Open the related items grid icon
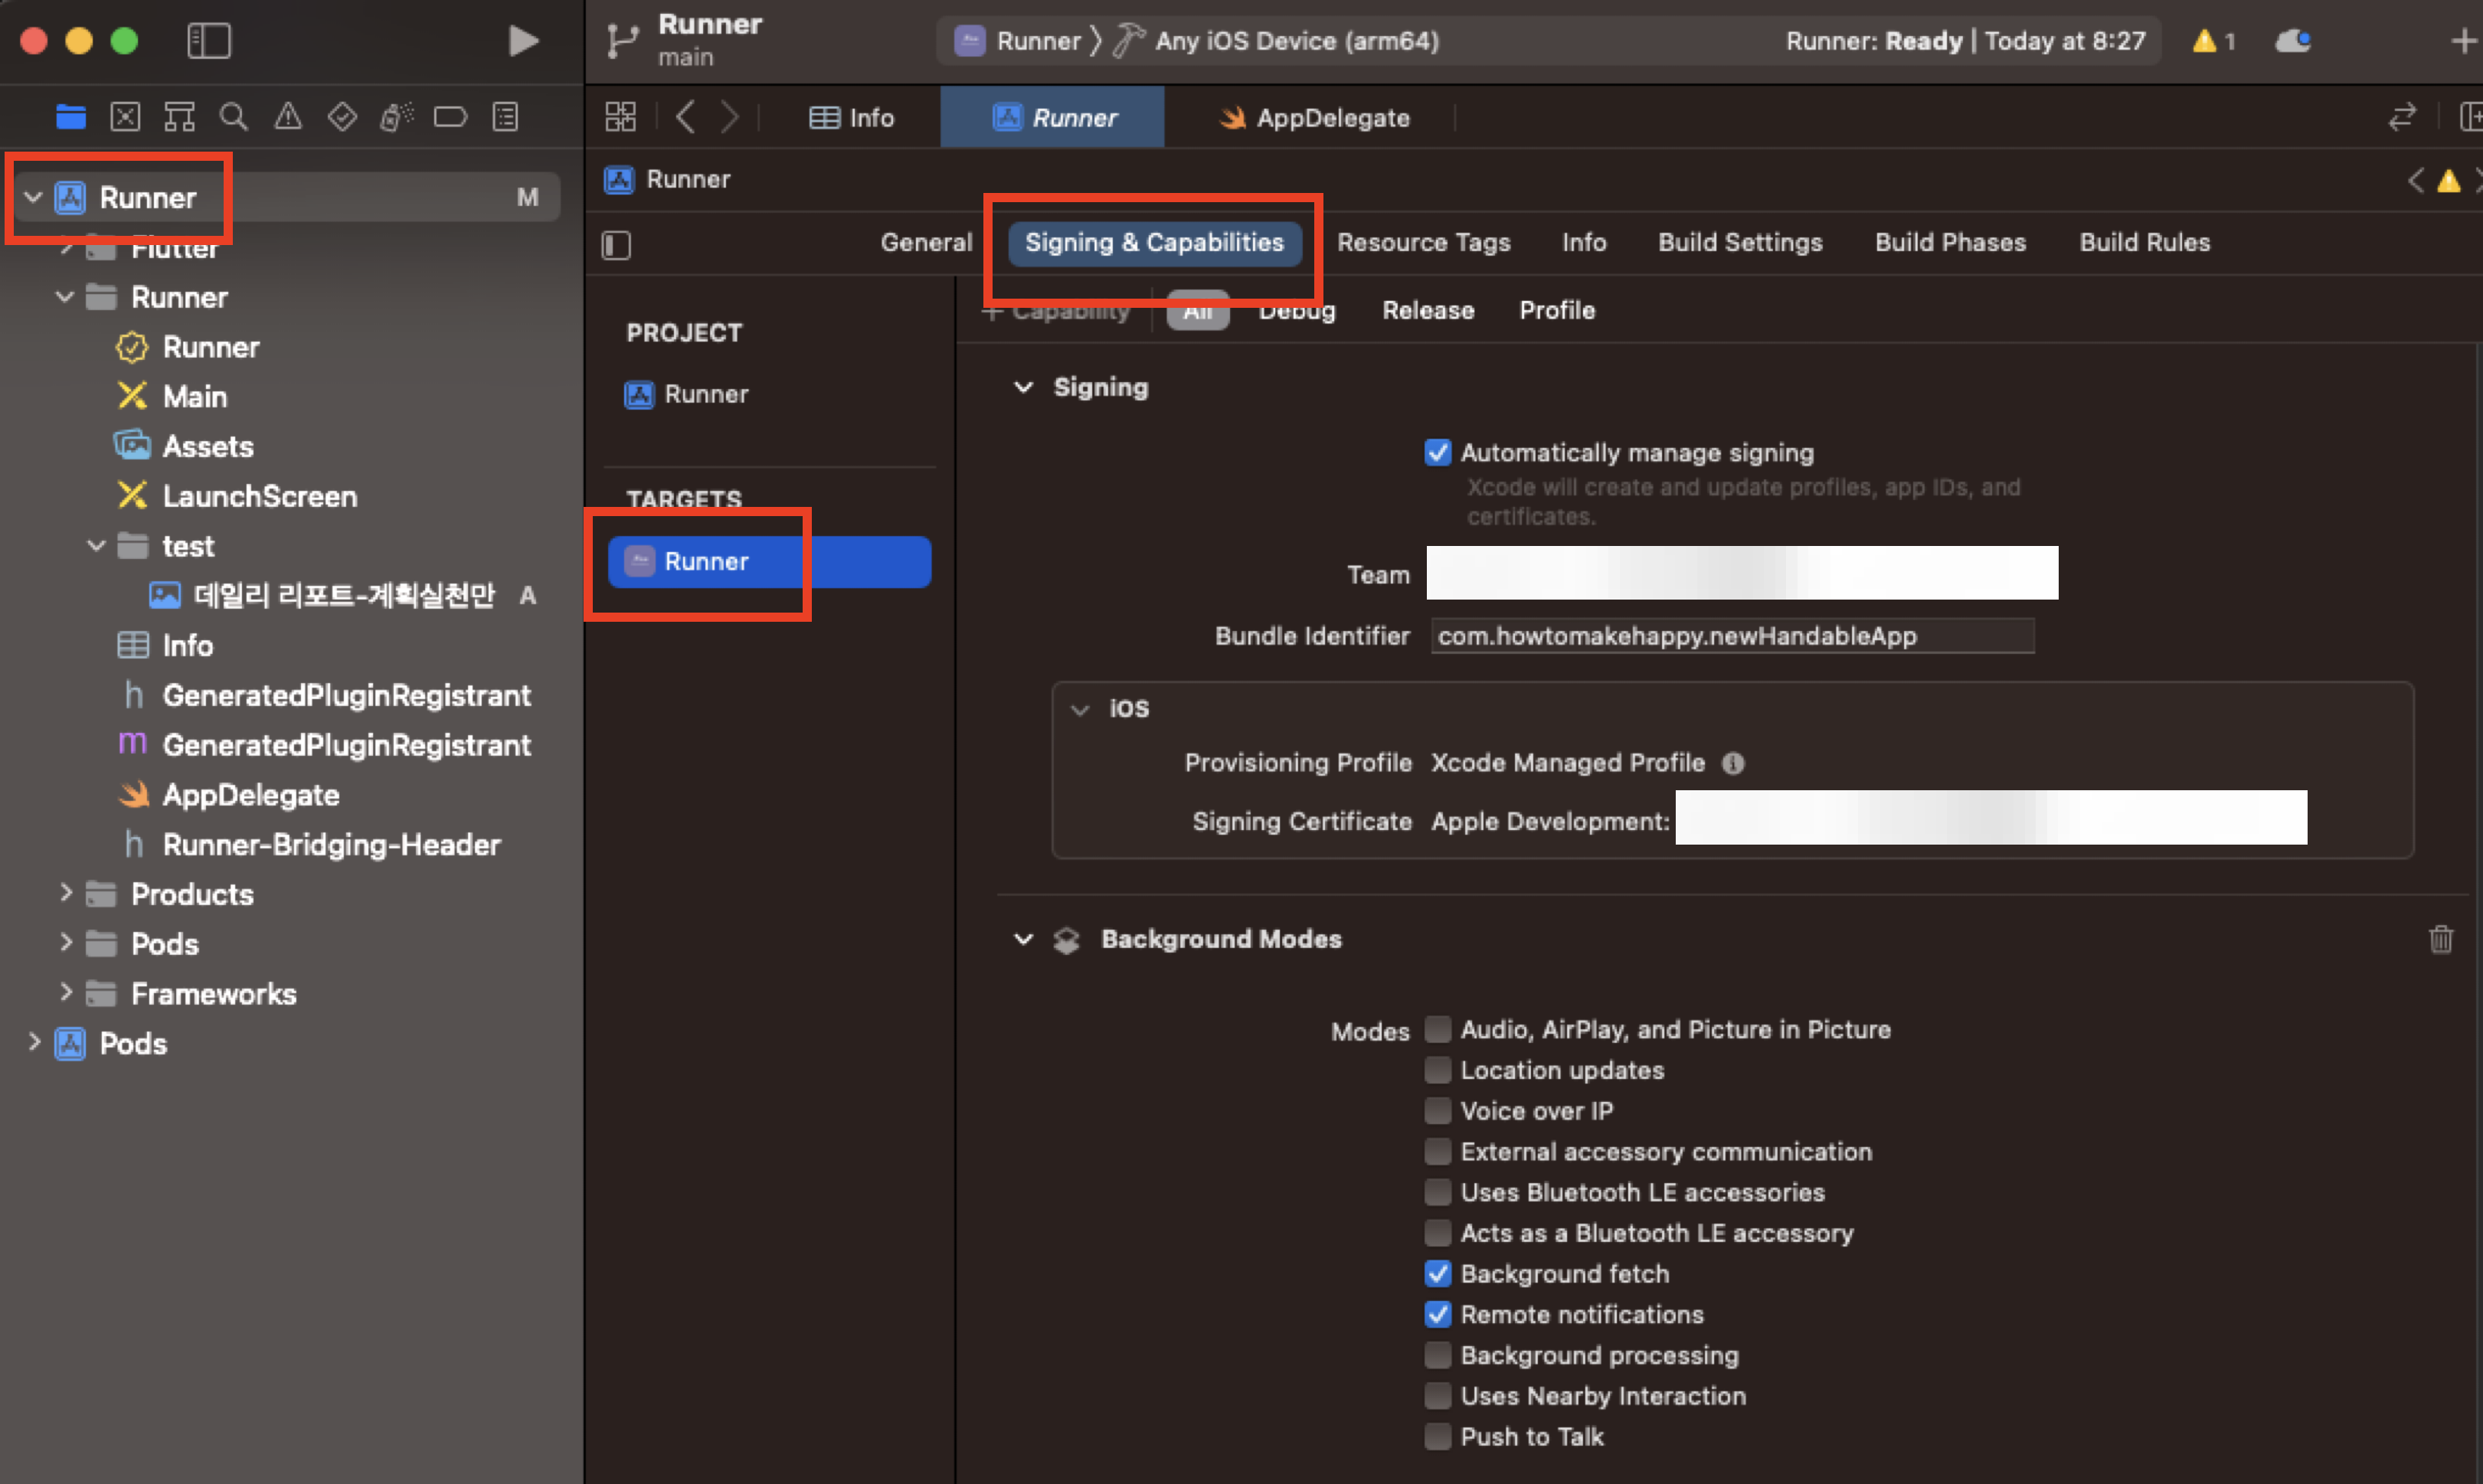This screenshot has height=1484, width=2483. tap(620, 117)
